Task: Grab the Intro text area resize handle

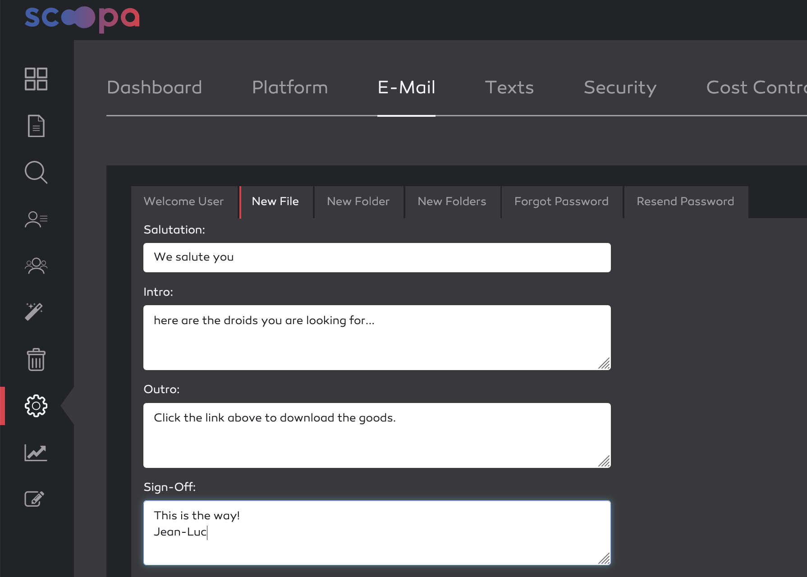Action: [x=605, y=364]
